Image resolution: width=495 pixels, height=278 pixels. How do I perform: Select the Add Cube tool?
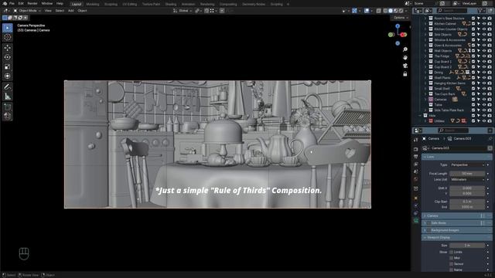click(x=8, y=107)
